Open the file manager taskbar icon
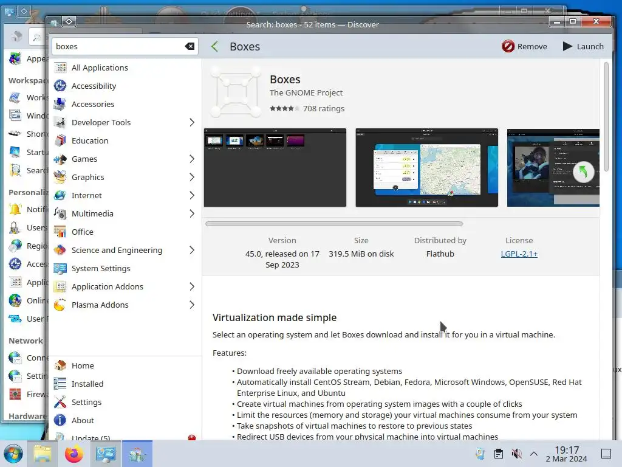This screenshot has height=467, width=622. (x=43, y=454)
